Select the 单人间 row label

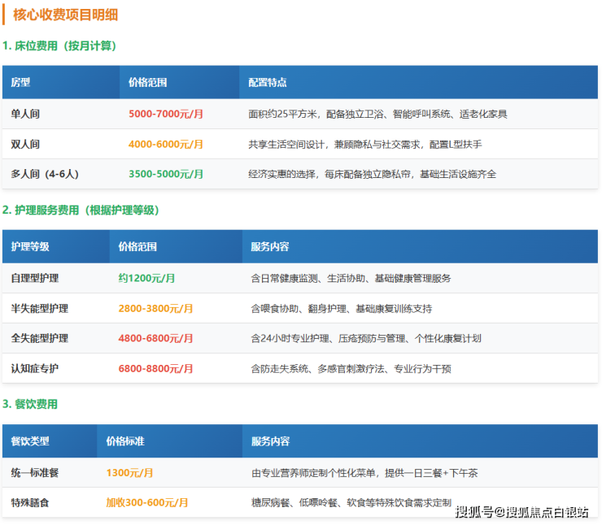(x=25, y=114)
